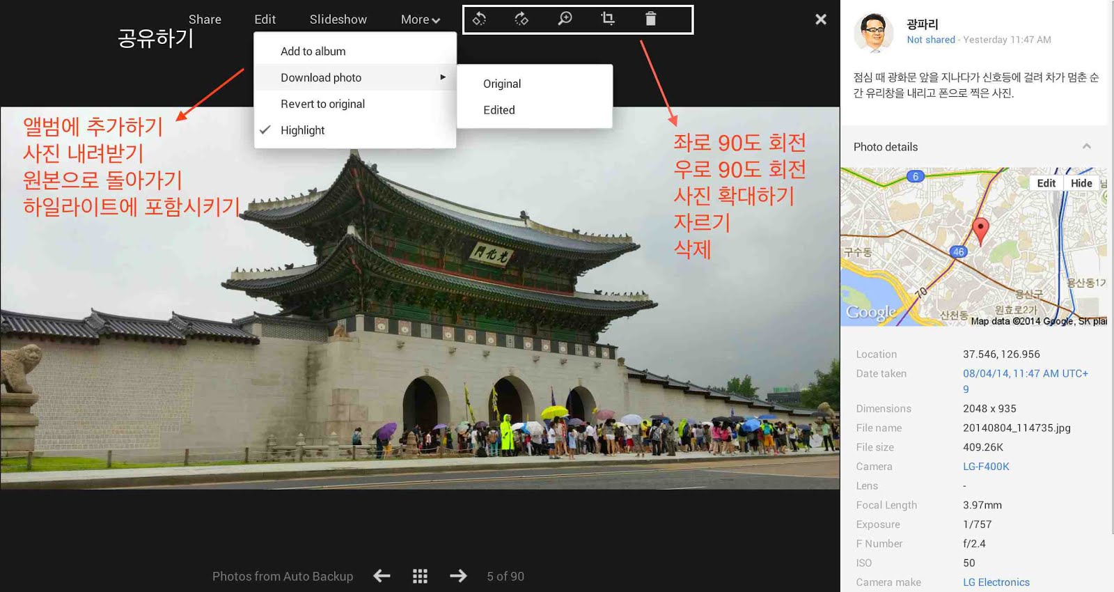Screen dimensions: 1114x592
Task: Open the LG-F400K camera link
Action: (x=986, y=467)
